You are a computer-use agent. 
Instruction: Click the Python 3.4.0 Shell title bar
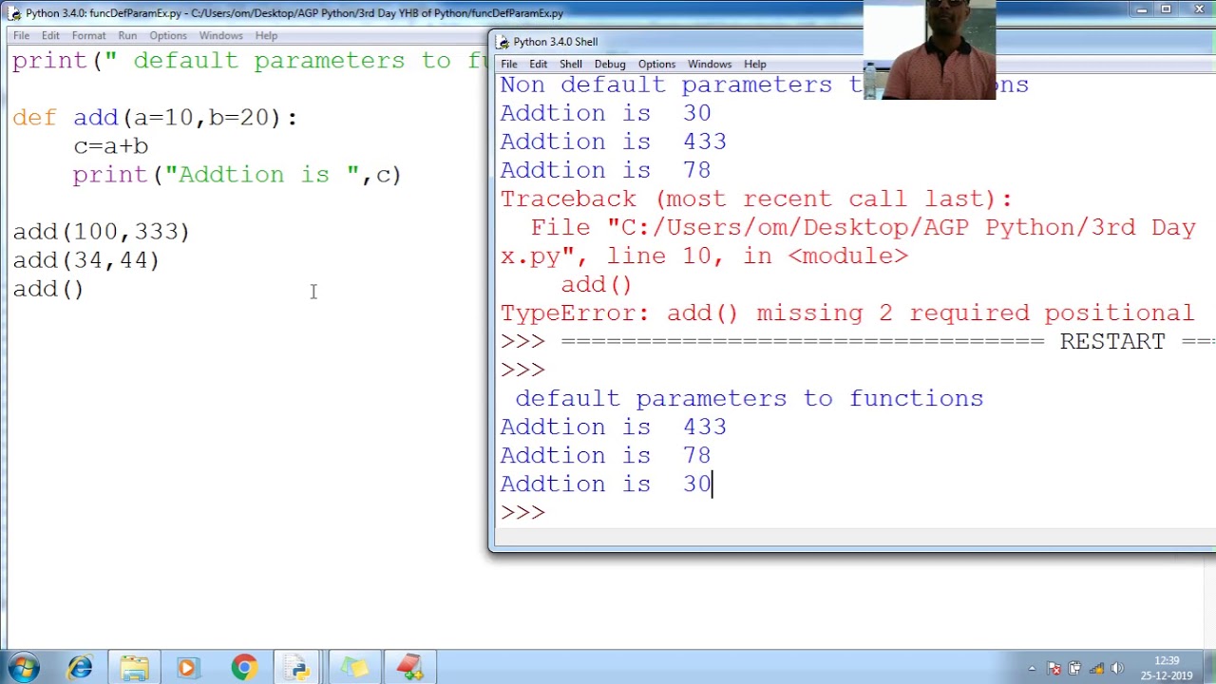[679, 42]
